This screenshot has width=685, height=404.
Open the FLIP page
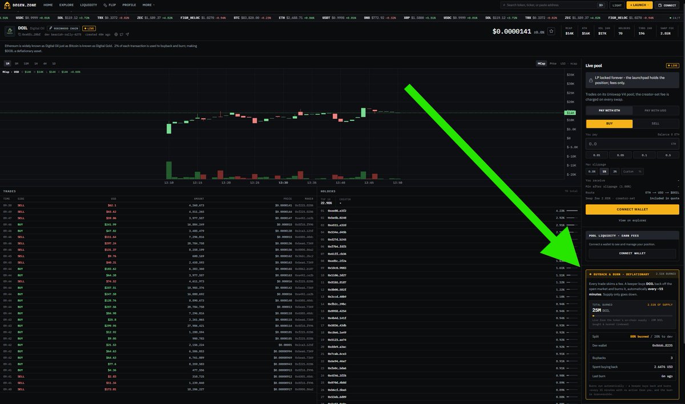[110, 5]
